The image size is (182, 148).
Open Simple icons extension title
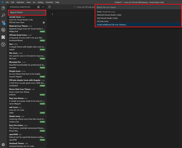(x=15, y=71)
